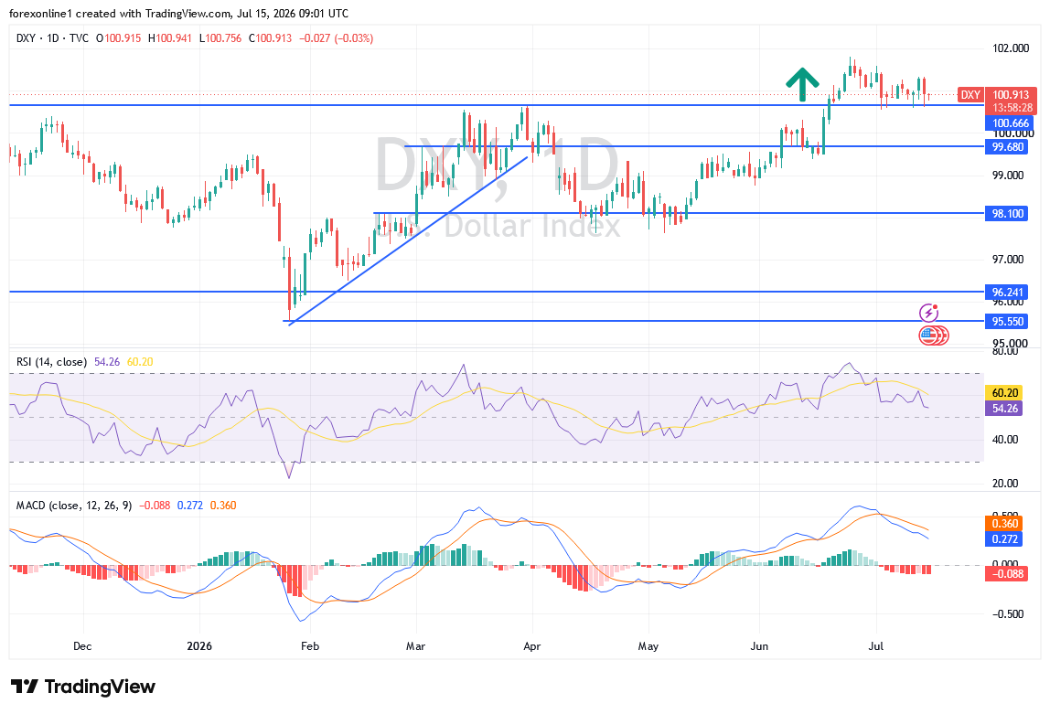Click the red -0.088 histogram value tag

click(x=1006, y=573)
